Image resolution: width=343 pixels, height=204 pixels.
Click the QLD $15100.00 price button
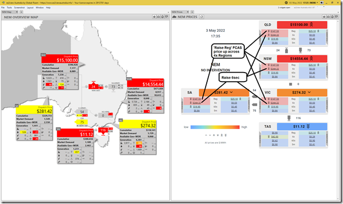coord(302,25)
